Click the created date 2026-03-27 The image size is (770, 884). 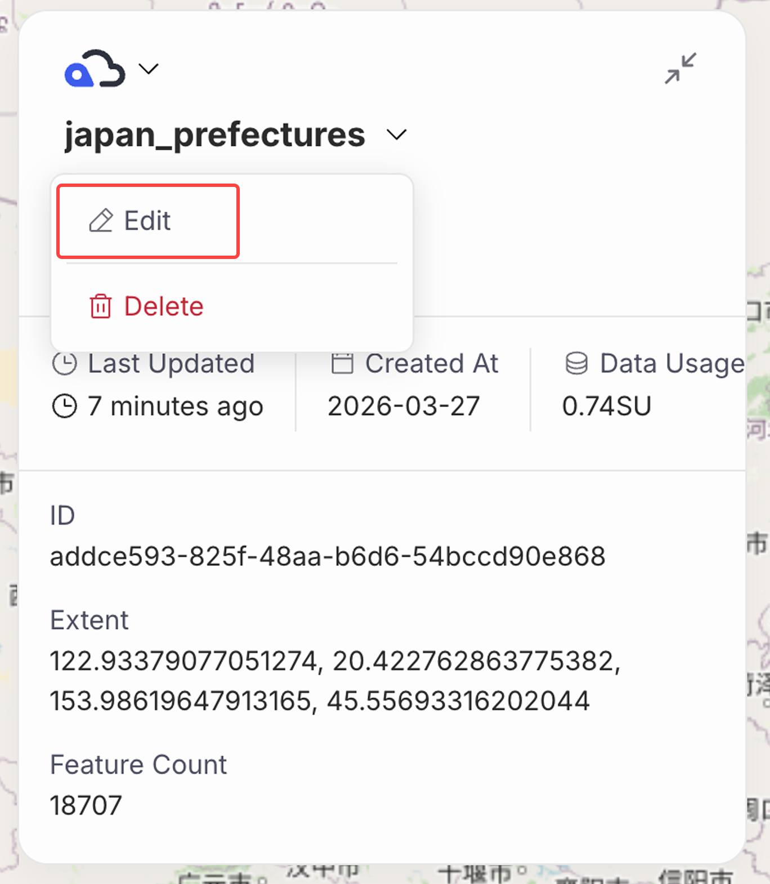(x=404, y=406)
